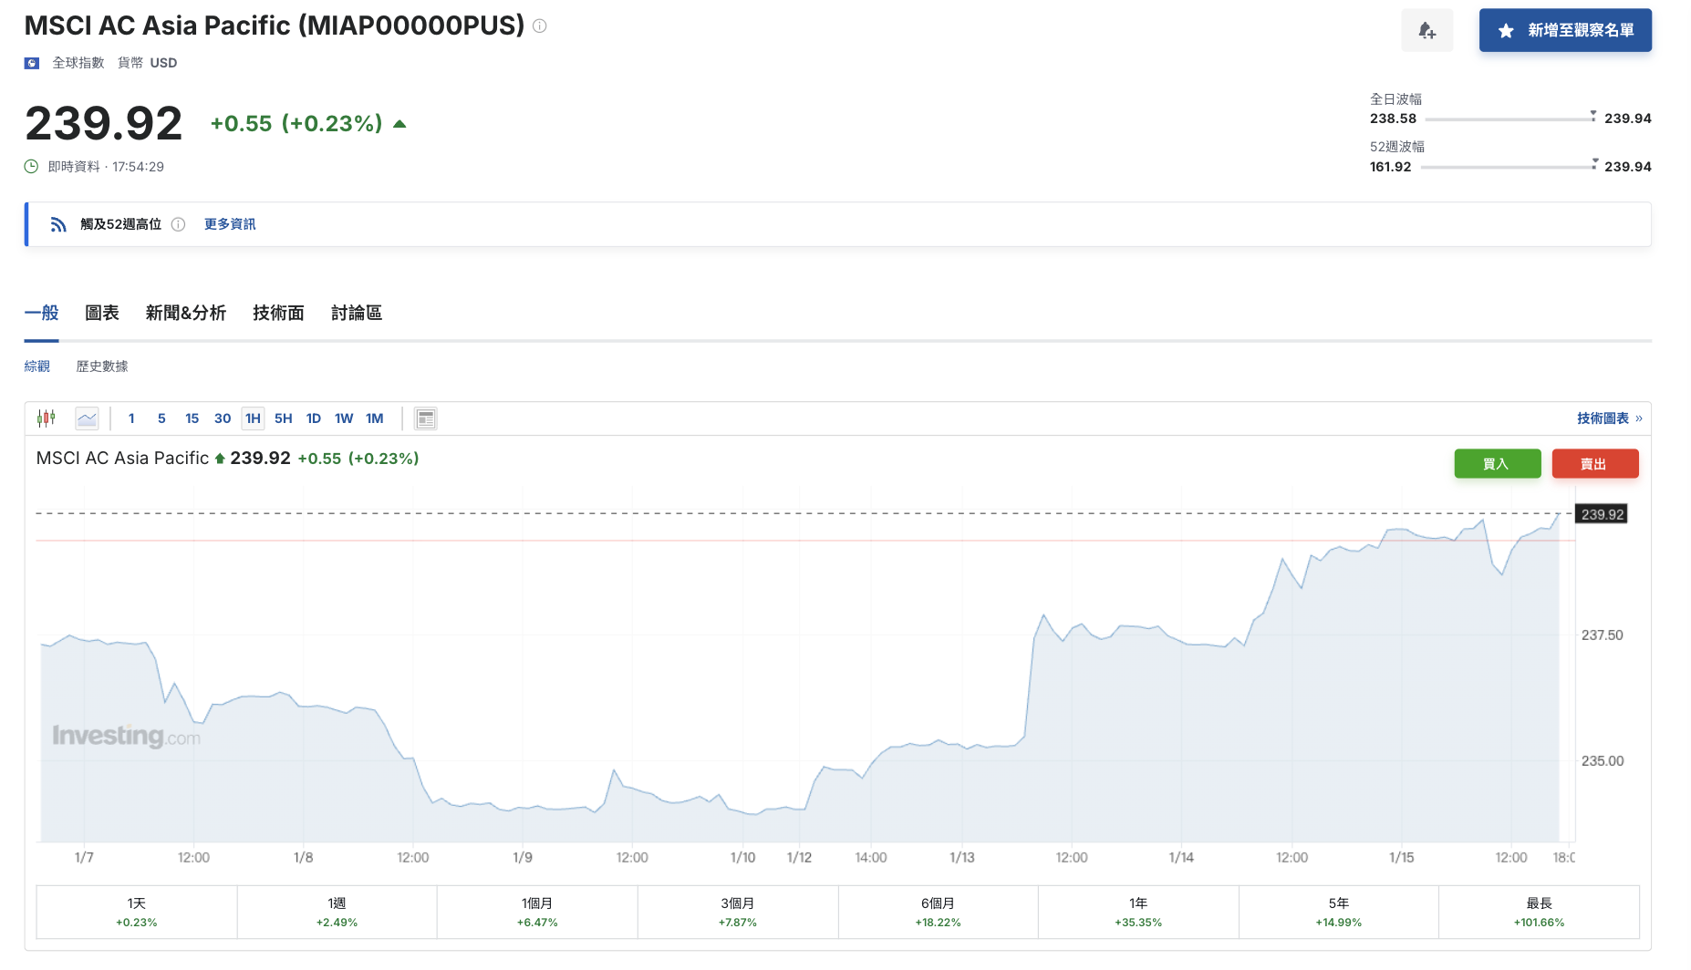Screen dimensions: 1691x970
Task: Click the flag icon beside 全球指數
Action: click(32, 63)
